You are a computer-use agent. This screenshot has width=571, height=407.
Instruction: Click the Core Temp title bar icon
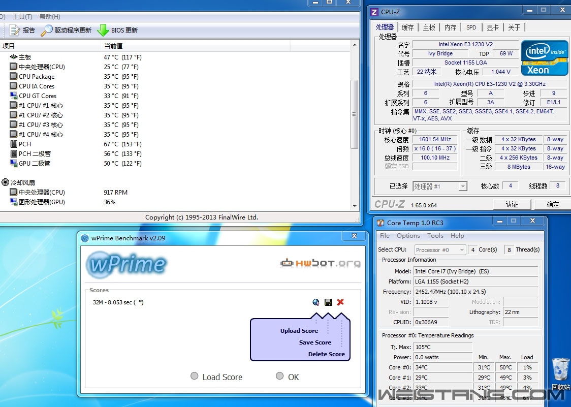(380, 223)
